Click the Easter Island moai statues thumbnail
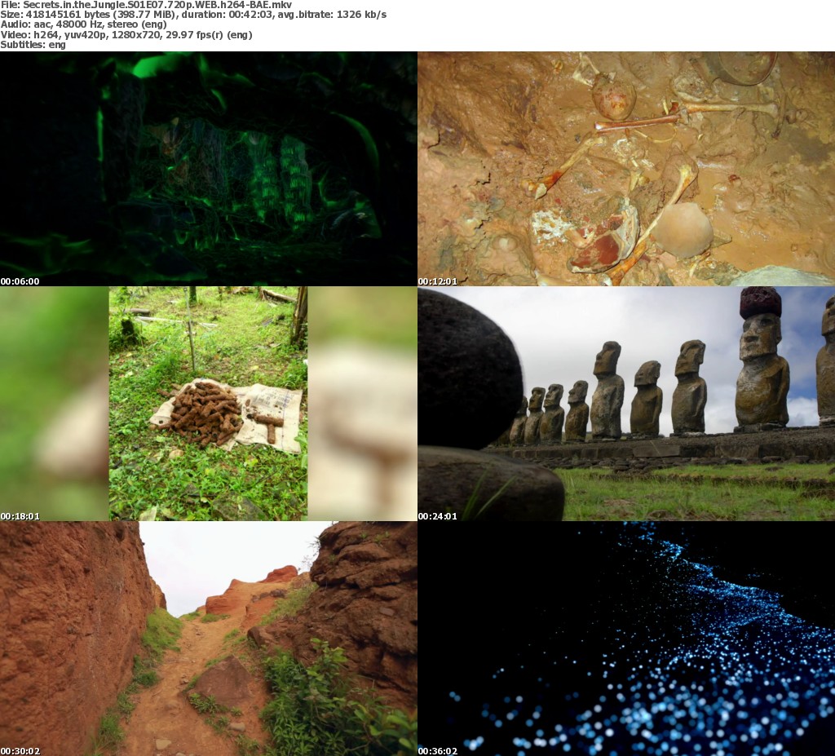Viewport: 835px width, 756px height. coord(626,404)
